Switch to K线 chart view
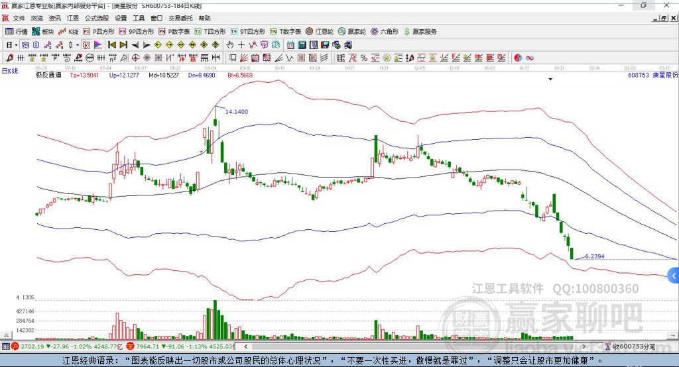The image size is (679, 367). pos(68,32)
